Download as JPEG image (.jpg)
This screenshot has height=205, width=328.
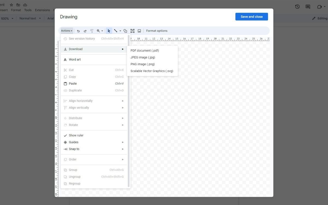click(153, 57)
